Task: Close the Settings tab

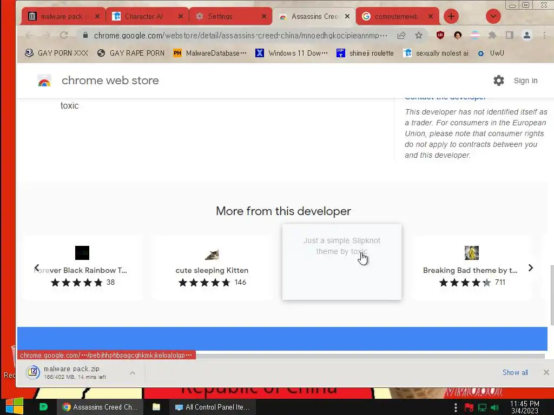Action: [264, 16]
